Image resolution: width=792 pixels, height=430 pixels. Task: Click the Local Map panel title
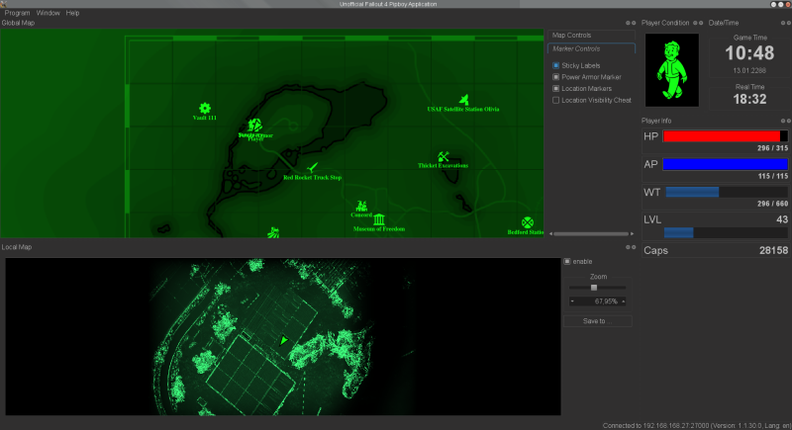17,247
